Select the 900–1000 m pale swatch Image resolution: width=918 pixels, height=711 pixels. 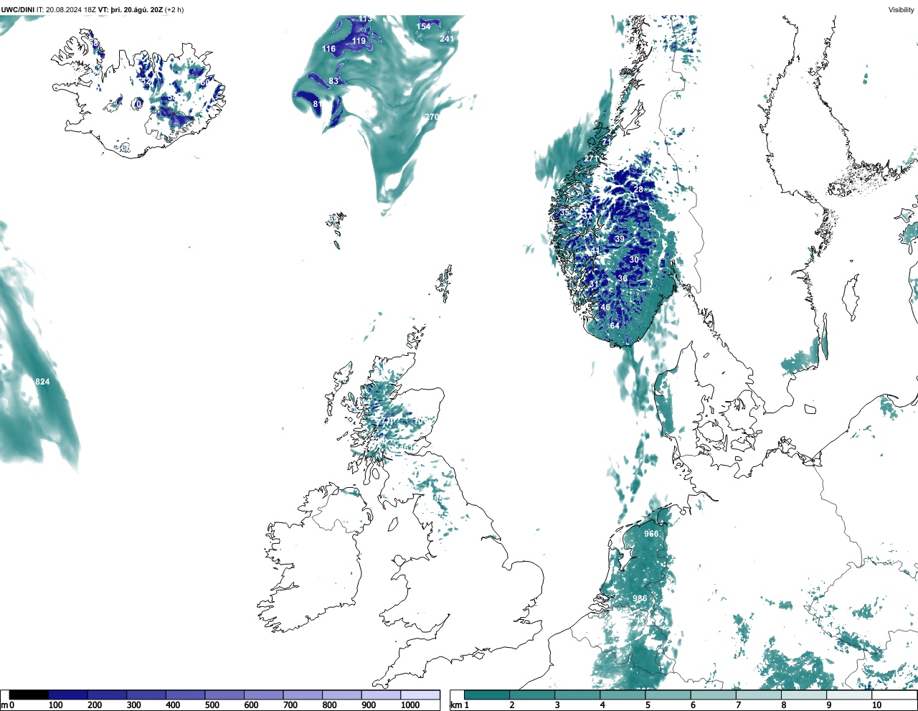coord(381,694)
